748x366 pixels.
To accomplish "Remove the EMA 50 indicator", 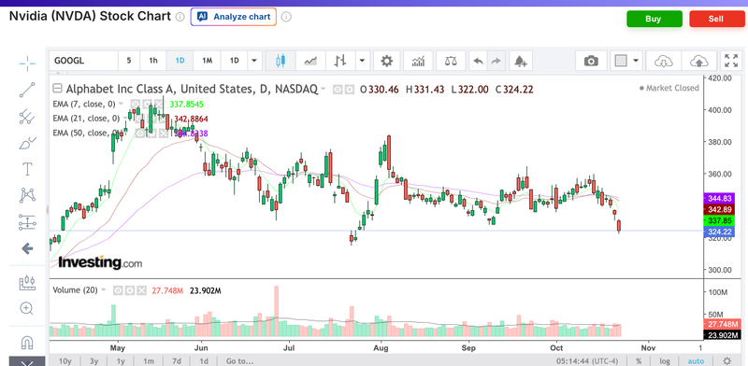I will (163, 134).
